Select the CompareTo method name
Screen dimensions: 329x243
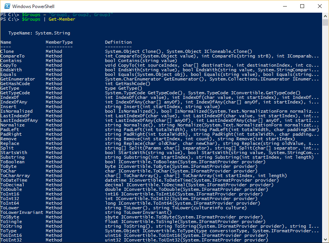(x=12, y=56)
